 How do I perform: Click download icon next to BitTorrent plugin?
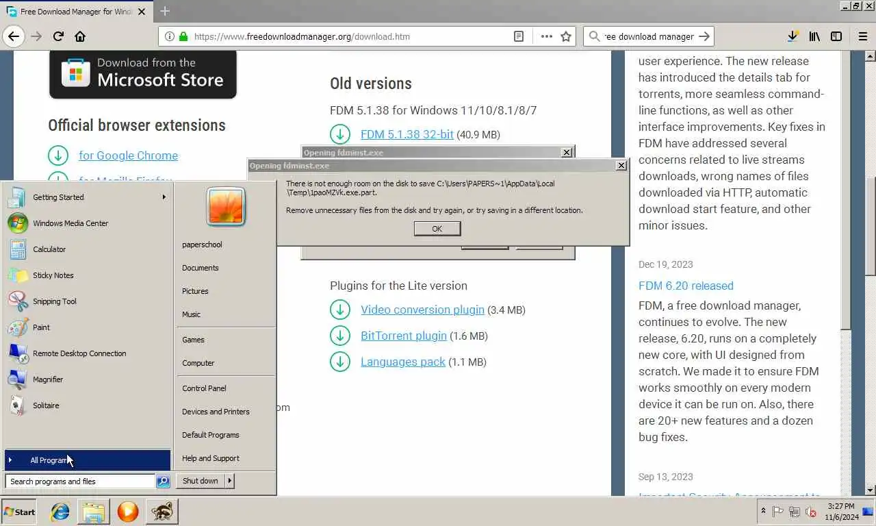tap(339, 336)
